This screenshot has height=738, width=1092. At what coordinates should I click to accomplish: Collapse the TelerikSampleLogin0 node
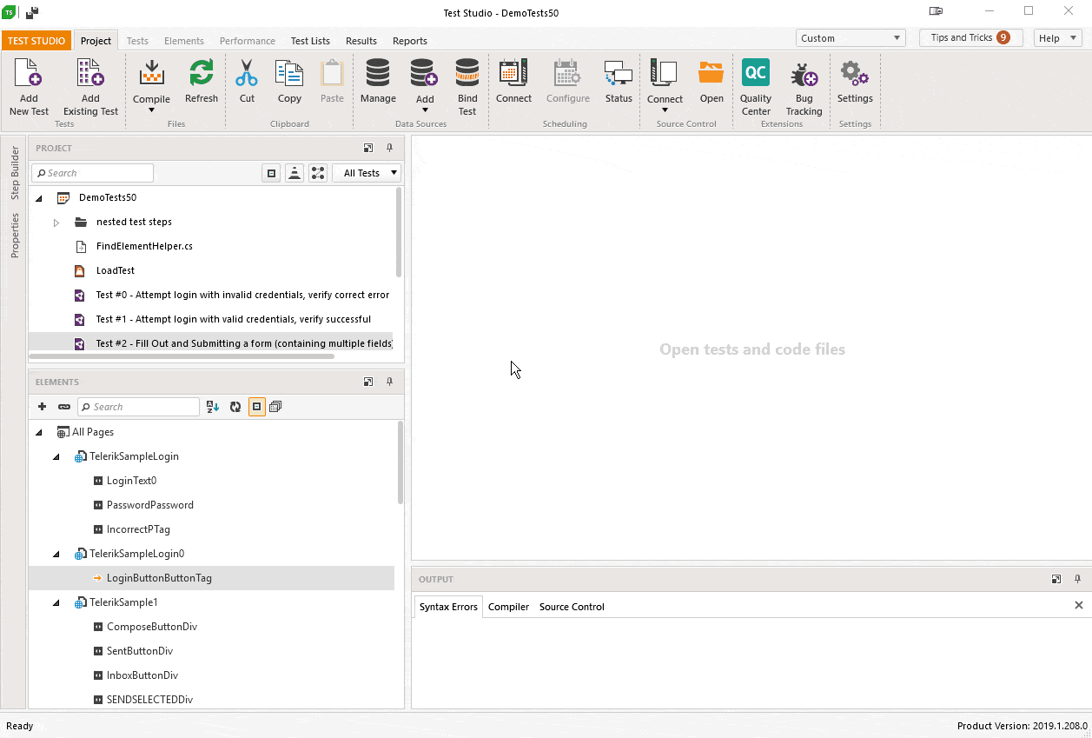[x=56, y=554]
